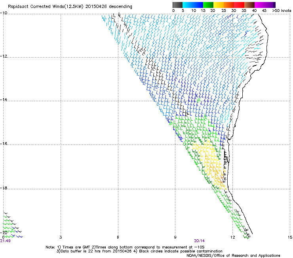Click the gray 0-5 knots color bar segment
The height and width of the screenshot is (258, 293).
(177, 5)
